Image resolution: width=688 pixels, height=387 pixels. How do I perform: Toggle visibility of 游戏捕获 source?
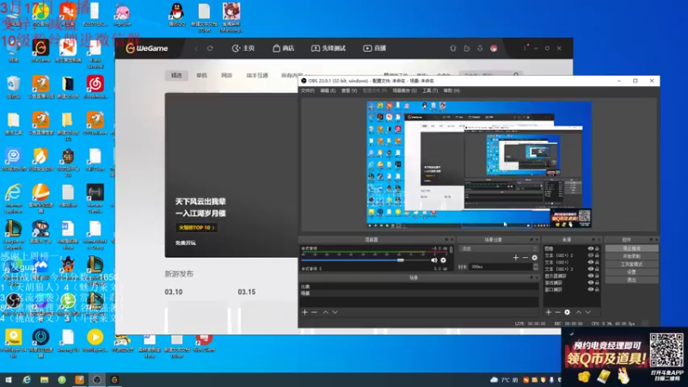click(x=591, y=283)
